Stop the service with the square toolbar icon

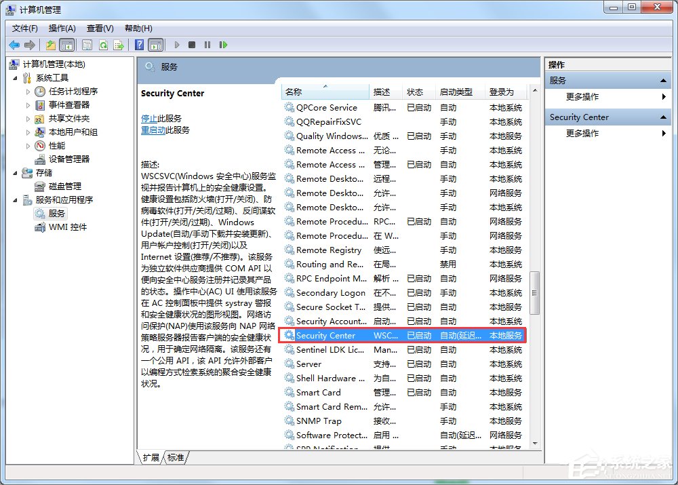coord(191,45)
